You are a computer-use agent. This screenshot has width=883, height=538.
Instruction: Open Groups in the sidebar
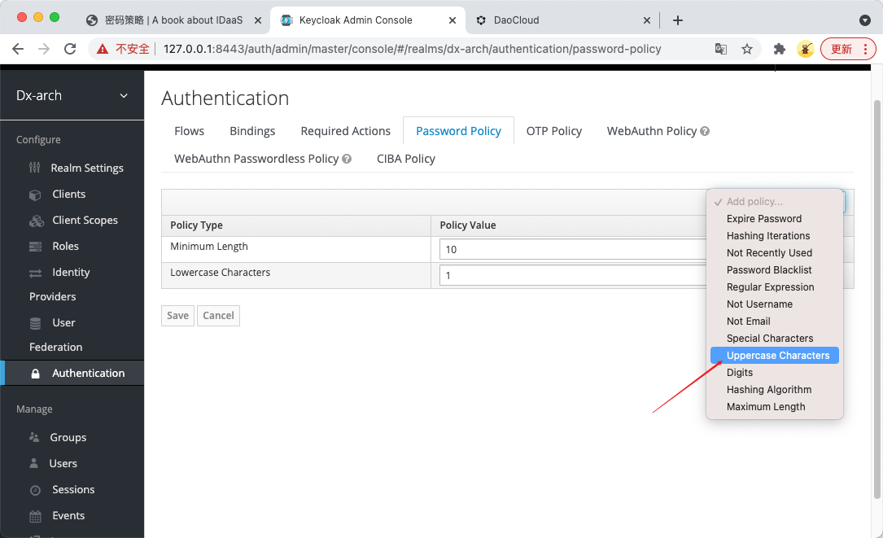click(x=68, y=437)
